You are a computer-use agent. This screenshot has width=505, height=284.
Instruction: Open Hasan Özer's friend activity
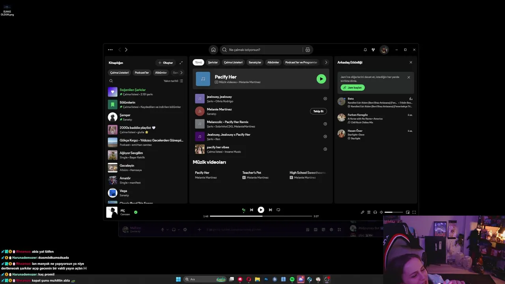375,135
